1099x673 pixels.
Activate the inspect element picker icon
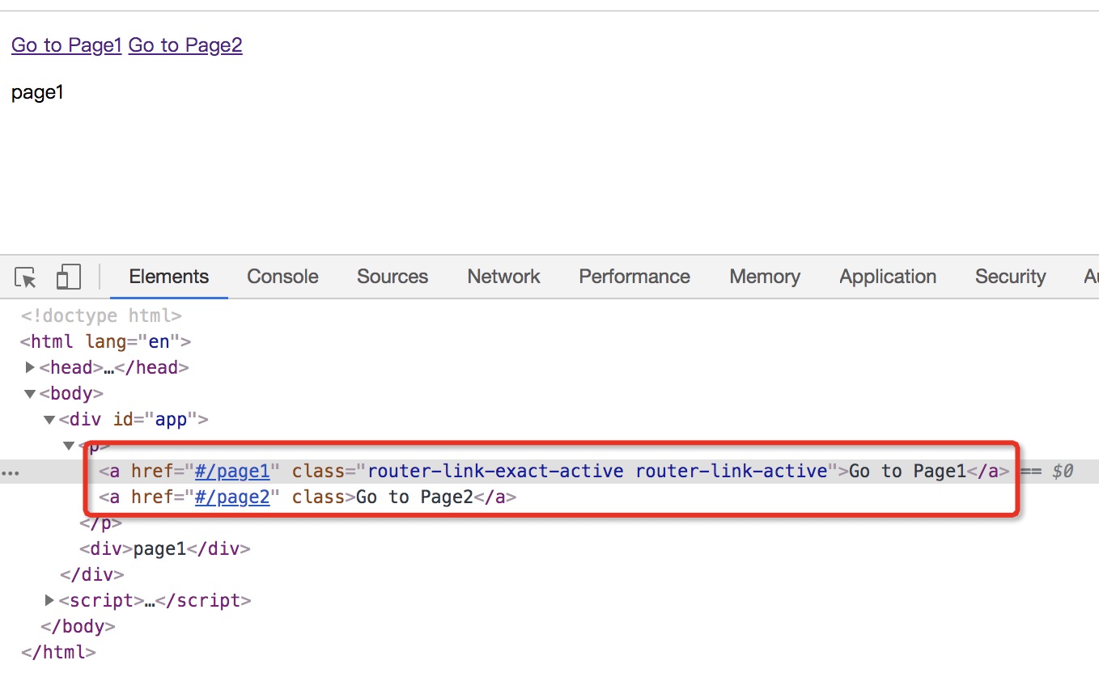(26, 277)
